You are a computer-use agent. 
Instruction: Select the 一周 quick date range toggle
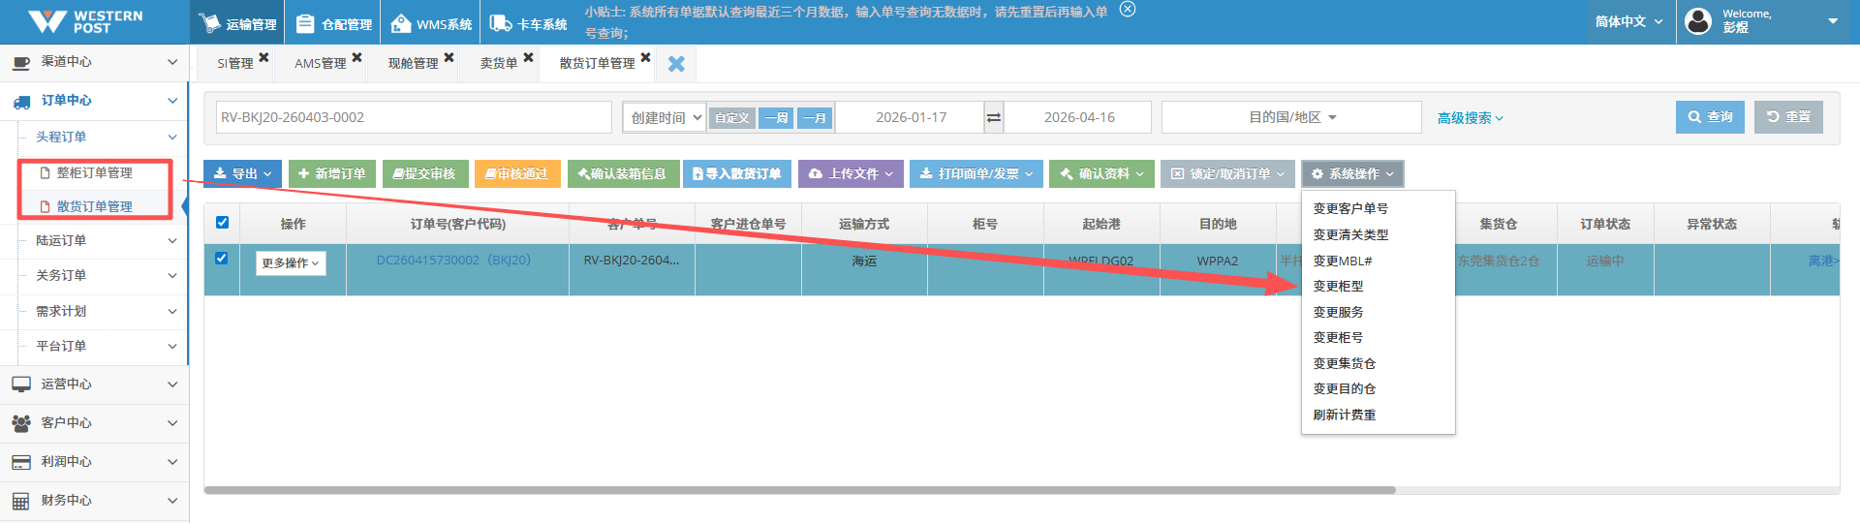[x=775, y=117]
